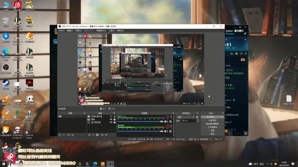Toggle the lock on 显示器采集 source

click(x=114, y=122)
